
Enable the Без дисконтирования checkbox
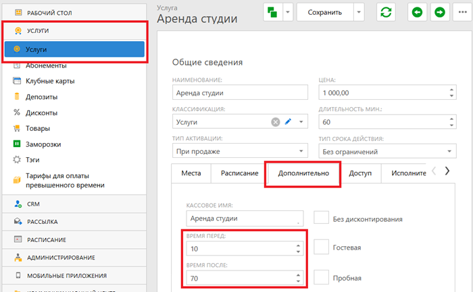point(321,217)
